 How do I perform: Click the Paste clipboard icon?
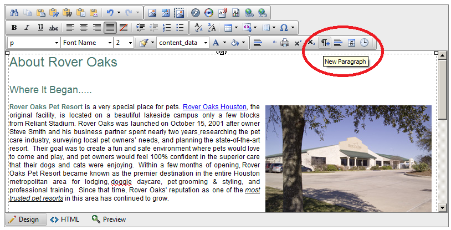pyautogui.click(x=41, y=12)
